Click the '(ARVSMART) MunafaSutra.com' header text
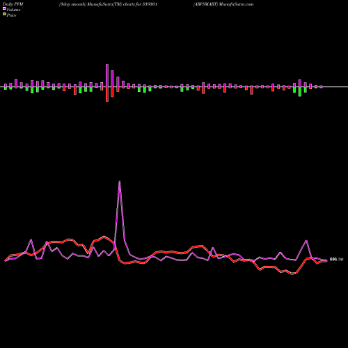The image size is (348, 348). coord(223,4)
